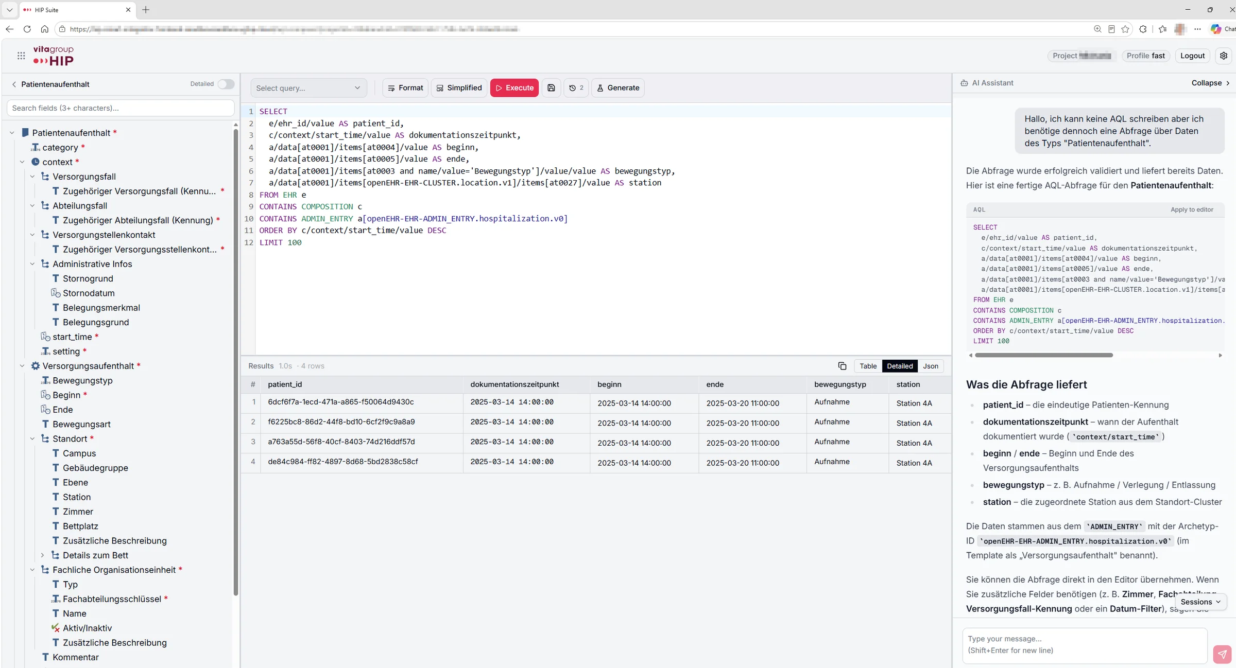The image size is (1236, 668).
Task: Send message with the paper plane icon
Action: coord(1222,654)
